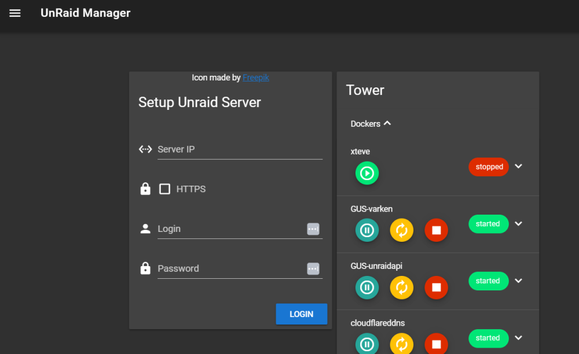Click the cloudflareddns container name

coord(378,323)
